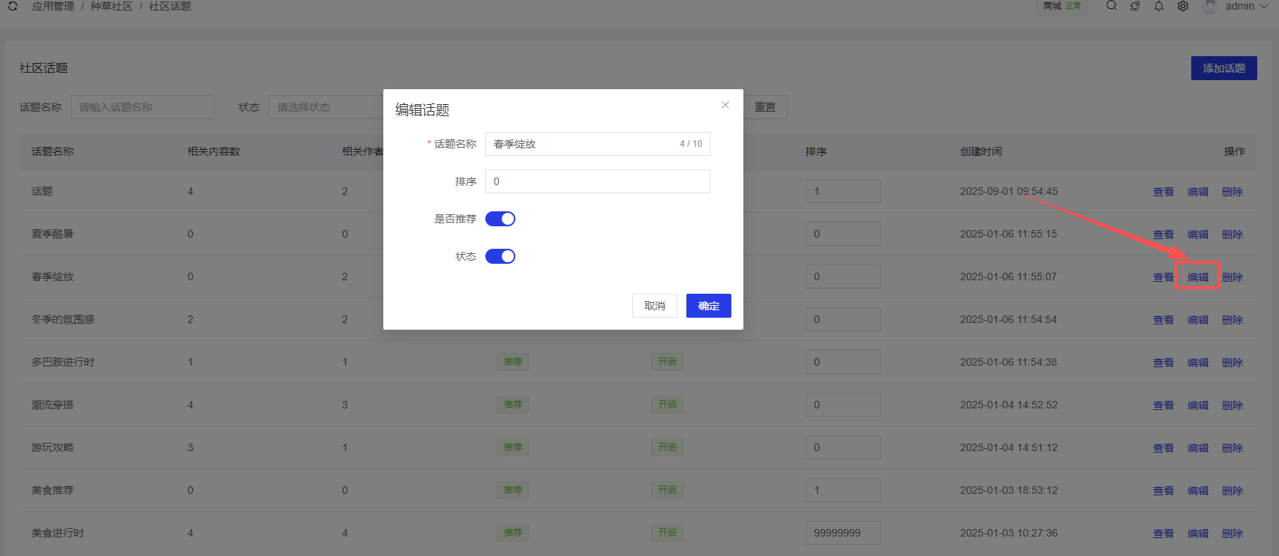Image resolution: width=1279 pixels, height=556 pixels.
Task: Click the rocket icon in header
Action: tap(1135, 6)
